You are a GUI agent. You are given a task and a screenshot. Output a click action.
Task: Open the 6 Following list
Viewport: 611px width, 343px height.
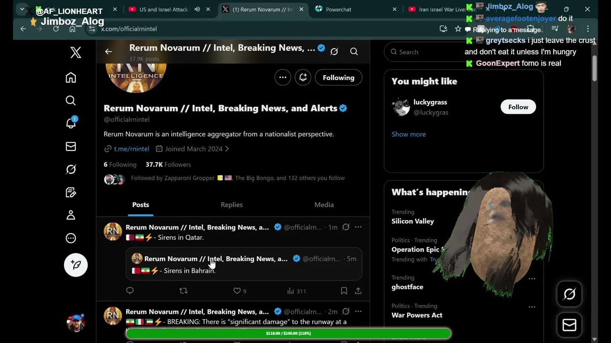(x=120, y=164)
